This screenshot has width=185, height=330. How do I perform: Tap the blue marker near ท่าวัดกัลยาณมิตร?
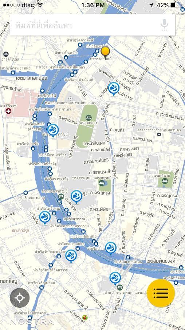pyautogui.click(x=71, y=256)
